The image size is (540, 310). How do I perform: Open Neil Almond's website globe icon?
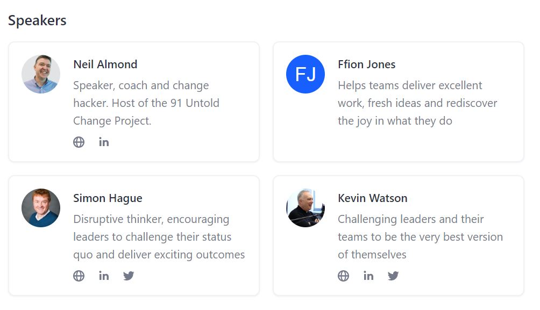(79, 142)
